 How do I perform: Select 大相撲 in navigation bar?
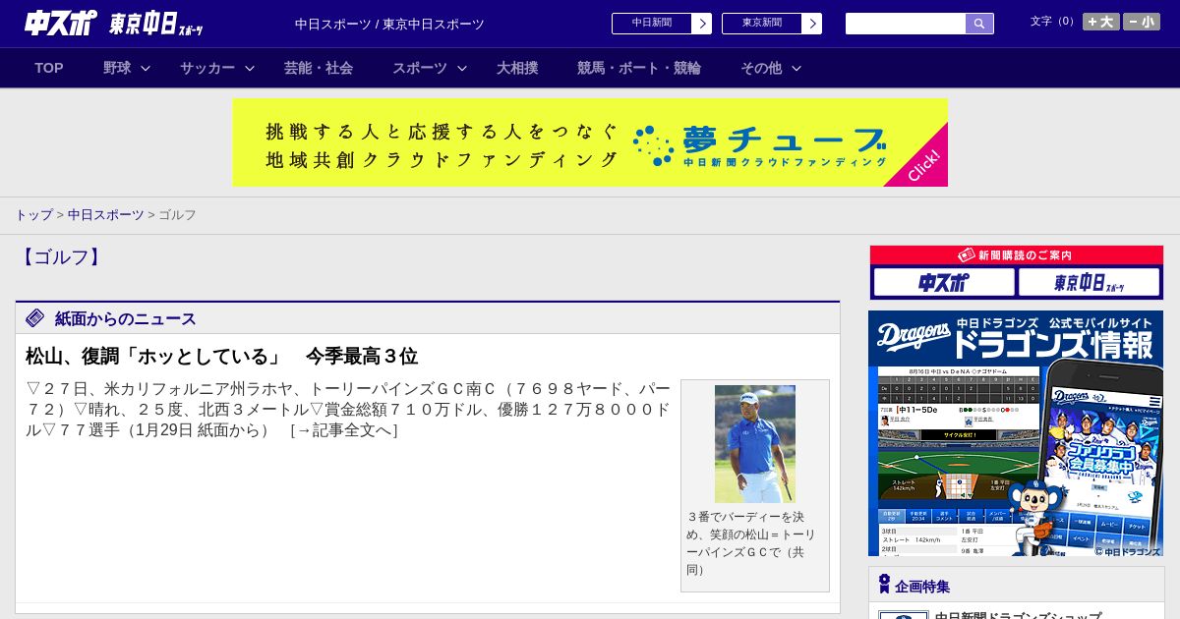tap(517, 68)
